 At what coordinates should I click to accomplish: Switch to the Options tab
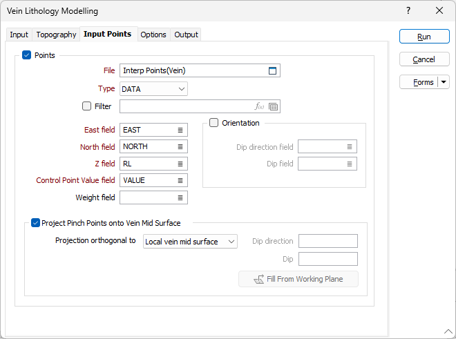(153, 35)
